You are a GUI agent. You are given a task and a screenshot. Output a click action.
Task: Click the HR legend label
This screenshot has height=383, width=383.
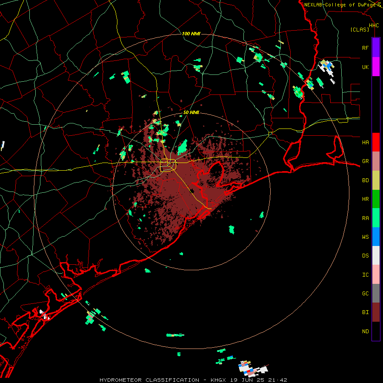click(365, 199)
